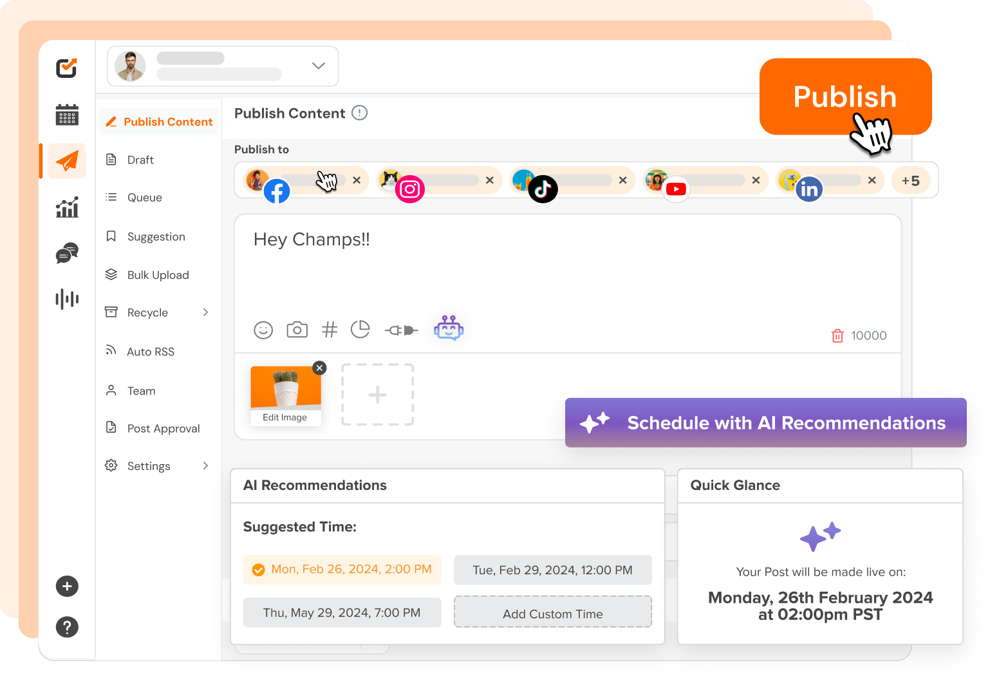Switch to the Draft section
Viewport: 990px width, 676px height.
[x=140, y=160]
